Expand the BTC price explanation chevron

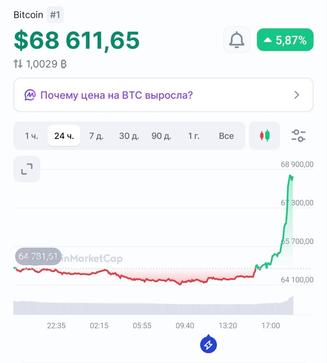[x=297, y=95]
